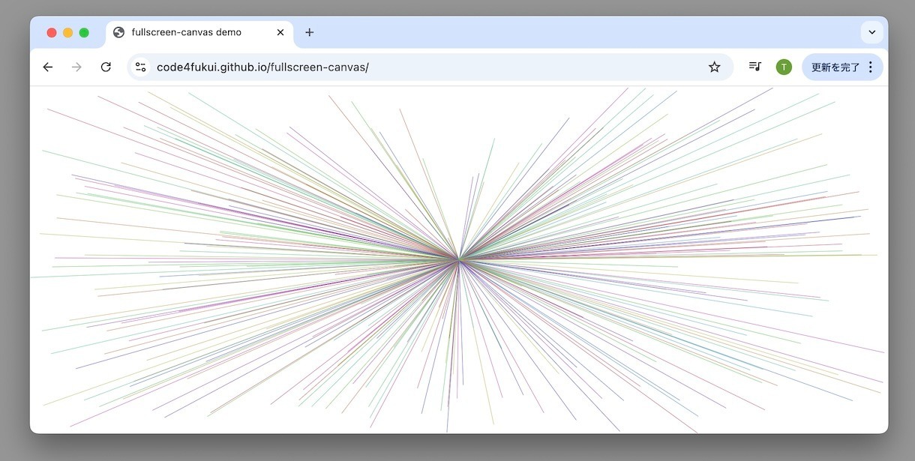Screen dimensions: 915x461
Task: Expand the tab search dropdown chevron
Action: click(x=871, y=32)
